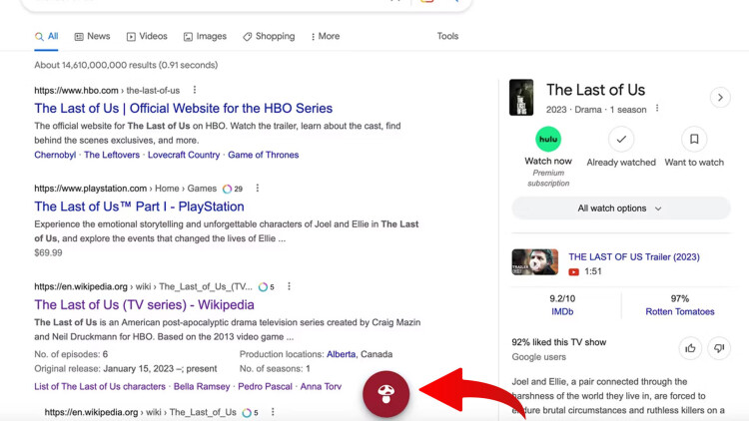
Task: Open three-dot menu for The_Last_of_Us_(TV result
Action: [x=289, y=286]
